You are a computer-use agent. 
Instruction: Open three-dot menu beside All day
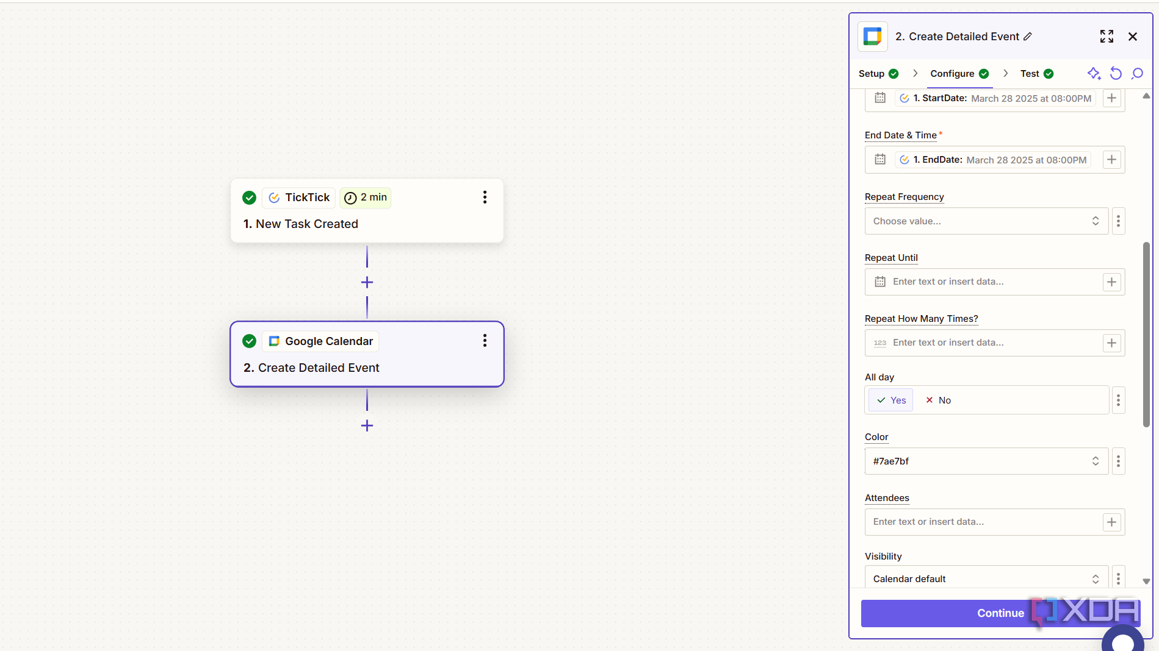pyautogui.click(x=1118, y=400)
